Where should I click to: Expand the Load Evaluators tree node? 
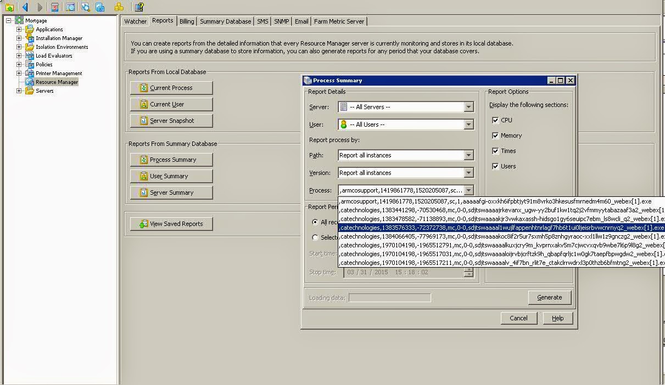19,56
